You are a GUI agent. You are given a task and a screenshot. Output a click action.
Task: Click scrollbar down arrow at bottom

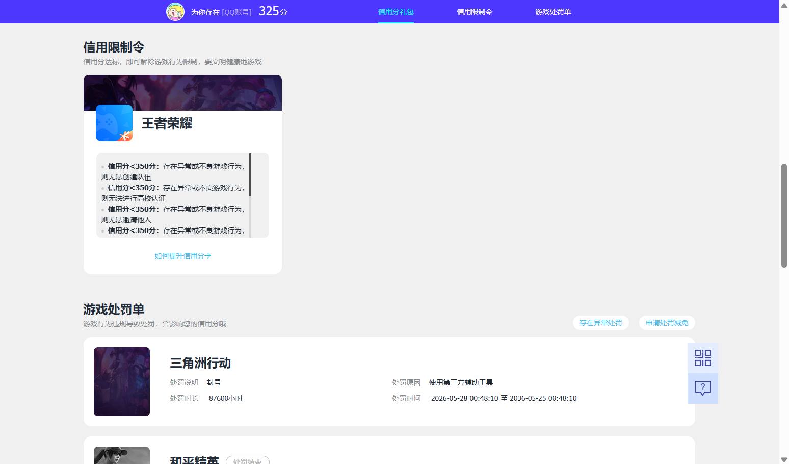click(x=784, y=459)
